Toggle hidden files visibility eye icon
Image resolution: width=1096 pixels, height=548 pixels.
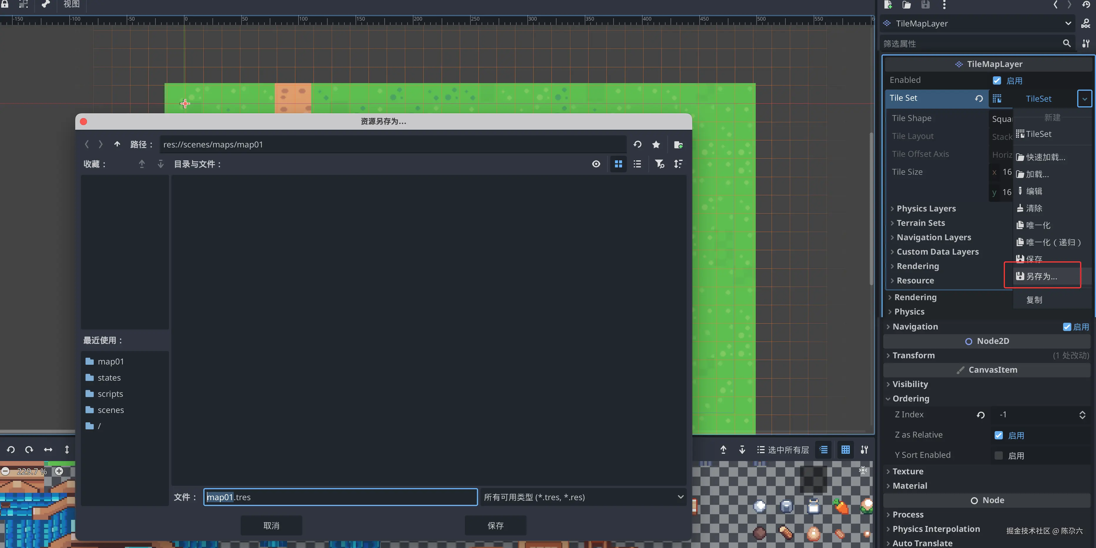click(596, 164)
